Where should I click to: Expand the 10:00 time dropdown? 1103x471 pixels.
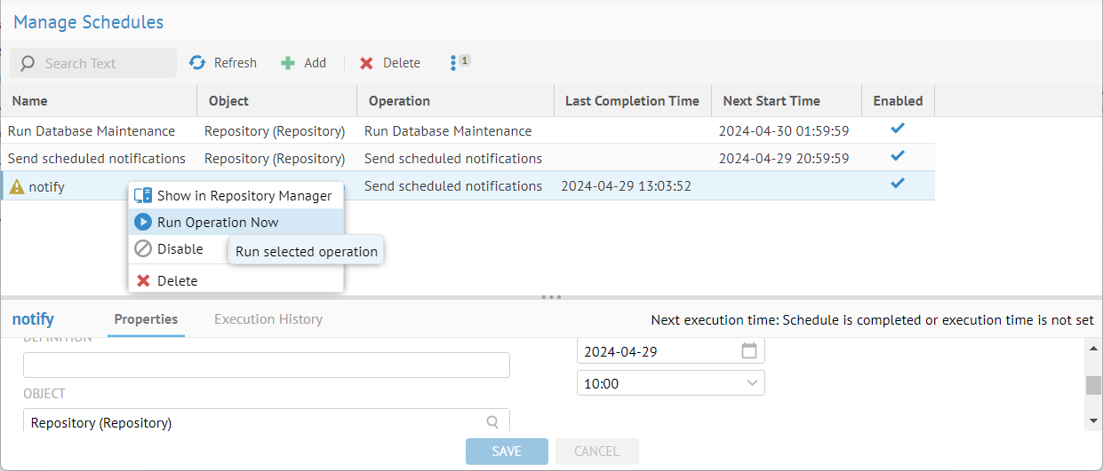(752, 383)
